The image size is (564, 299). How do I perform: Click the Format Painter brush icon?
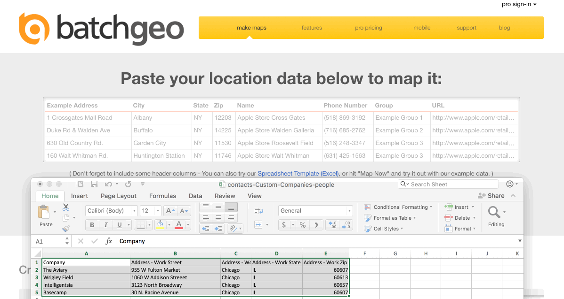pyautogui.click(x=66, y=229)
